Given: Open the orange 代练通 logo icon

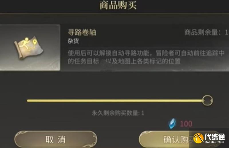Looking at the screenshot, I should (x=198, y=138).
